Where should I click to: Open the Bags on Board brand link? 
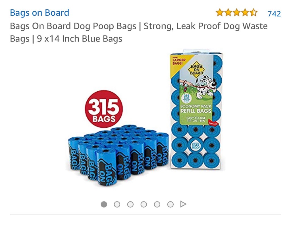tap(40, 13)
